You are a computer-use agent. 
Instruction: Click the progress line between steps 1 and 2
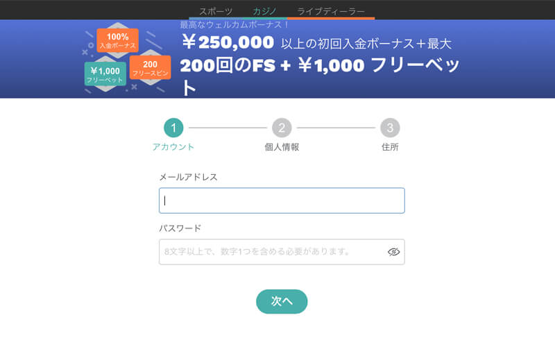pos(228,128)
